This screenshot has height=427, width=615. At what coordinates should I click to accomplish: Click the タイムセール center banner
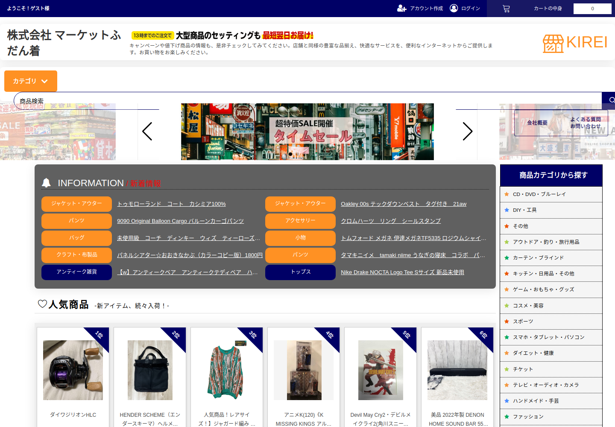point(307,132)
